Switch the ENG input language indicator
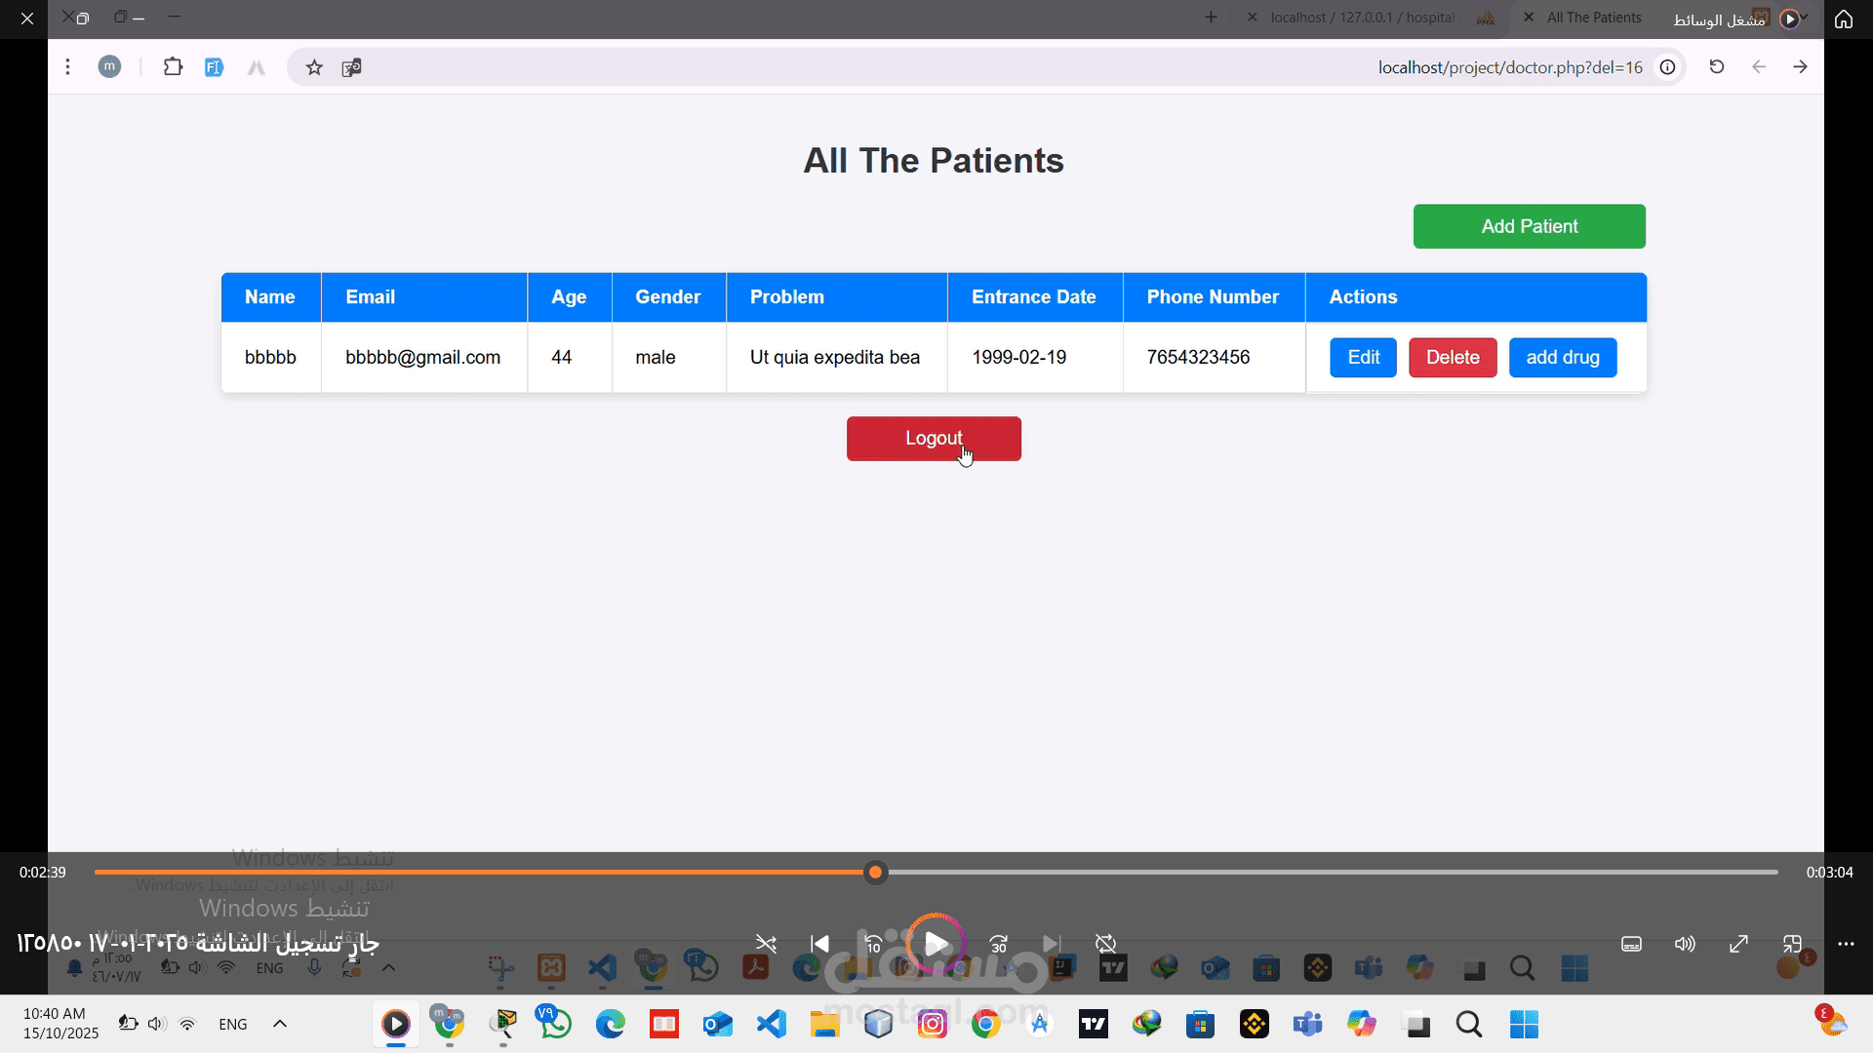 (233, 1024)
